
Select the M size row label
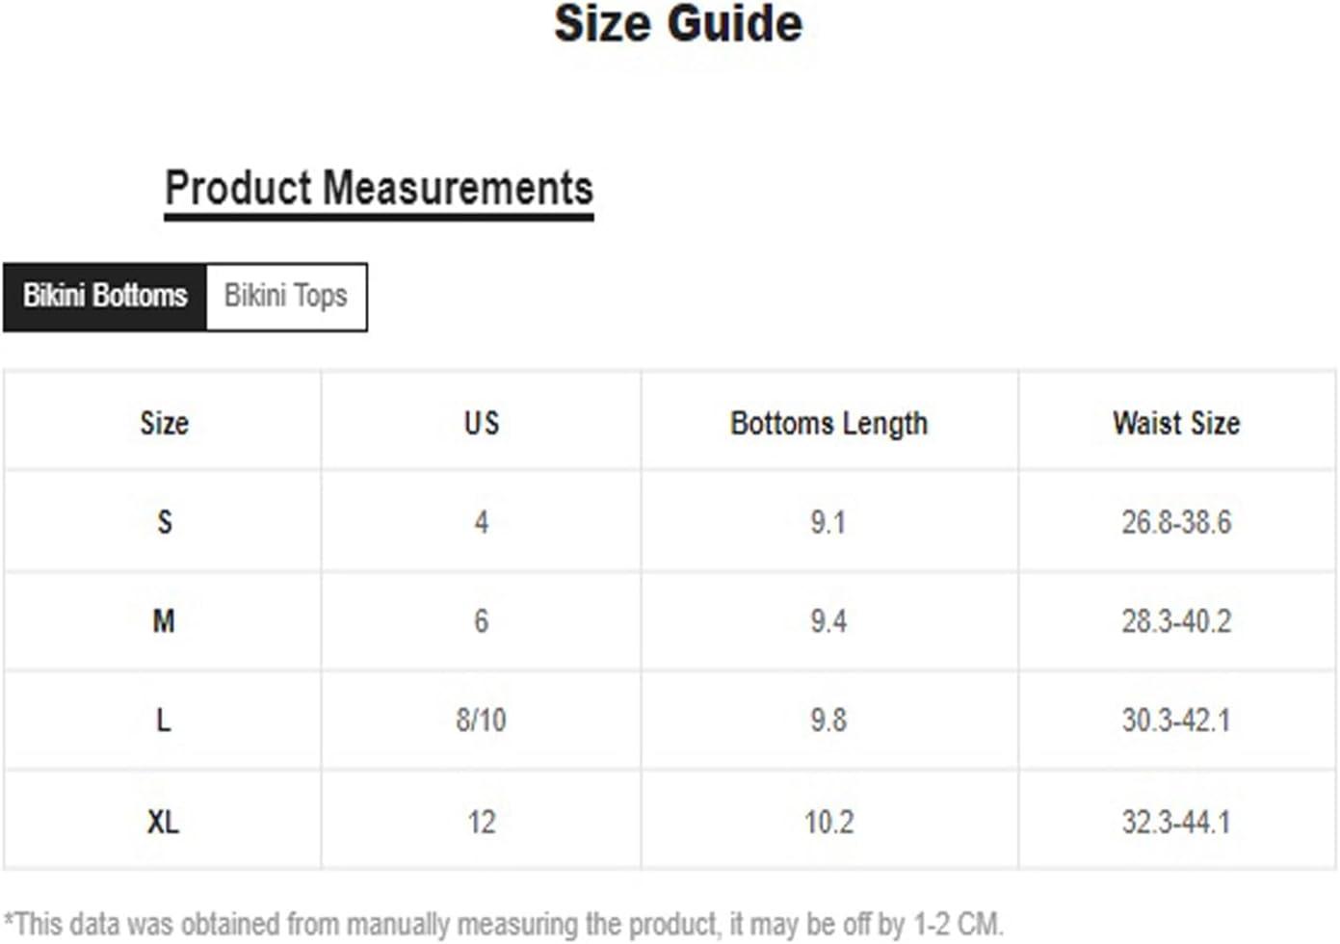pos(164,621)
